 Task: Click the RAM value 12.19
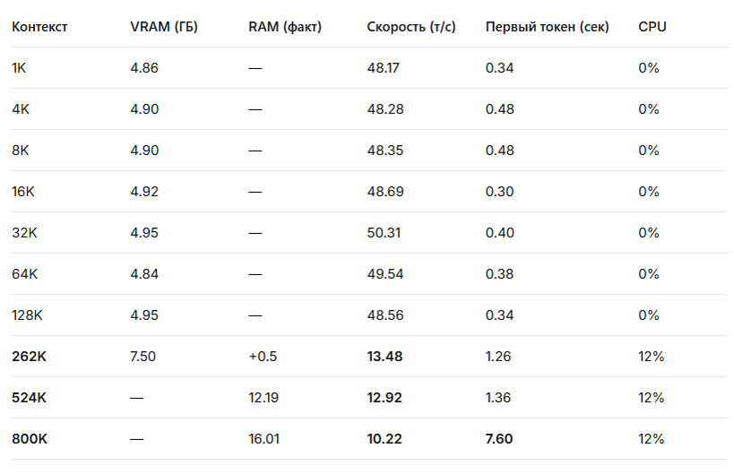pyautogui.click(x=263, y=397)
